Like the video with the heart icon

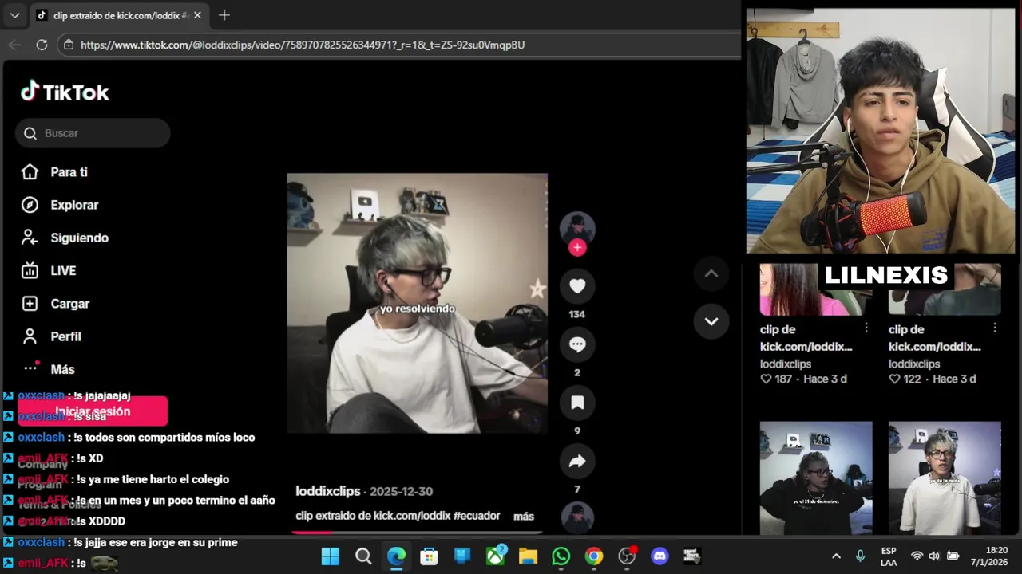coord(577,286)
